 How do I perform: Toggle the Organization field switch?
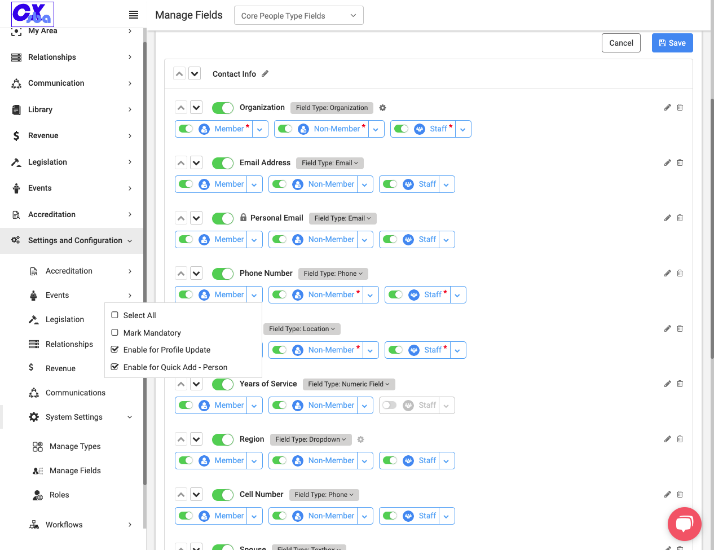click(x=223, y=108)
